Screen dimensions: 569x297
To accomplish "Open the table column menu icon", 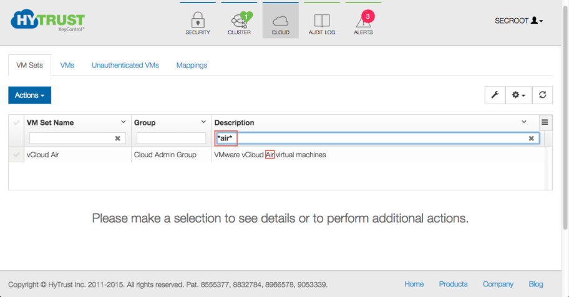I will [x=545, y=122].
